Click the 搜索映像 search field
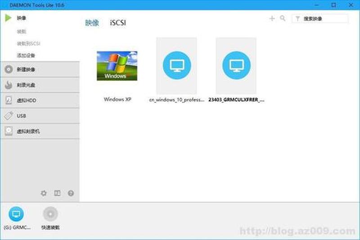Viewport: 360px width, 240px height. tap(320, 18)
